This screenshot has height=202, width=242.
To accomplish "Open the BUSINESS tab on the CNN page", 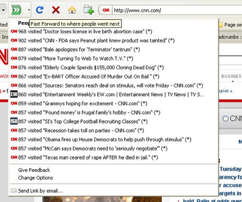I will (231, 76).
